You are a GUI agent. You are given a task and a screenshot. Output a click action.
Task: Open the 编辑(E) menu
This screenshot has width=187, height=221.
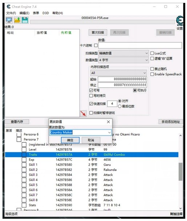coord(24,13)
